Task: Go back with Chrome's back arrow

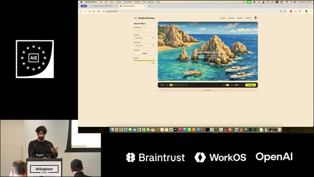Action: [x=81, y=11]
